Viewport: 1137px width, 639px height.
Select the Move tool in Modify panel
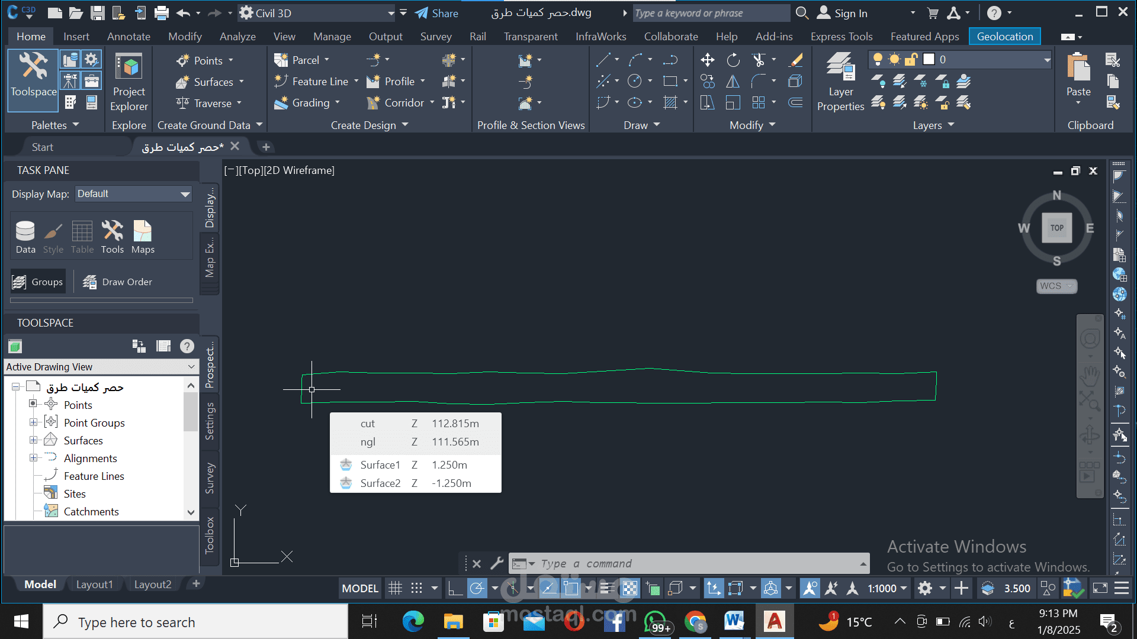[x=707, y=60]
